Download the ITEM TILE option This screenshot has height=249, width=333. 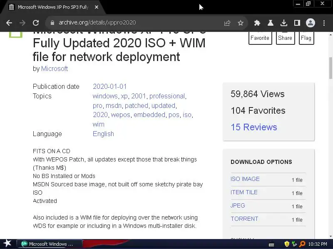(244, 192)
